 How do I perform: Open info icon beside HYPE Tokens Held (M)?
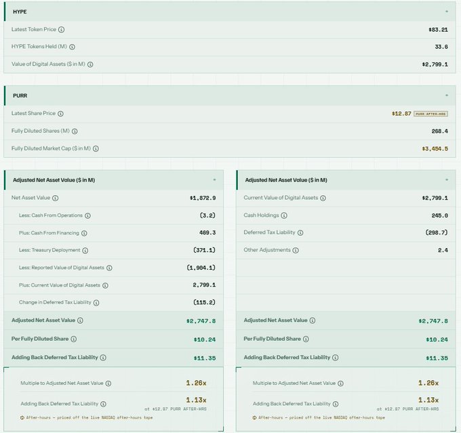pos(72,47)
